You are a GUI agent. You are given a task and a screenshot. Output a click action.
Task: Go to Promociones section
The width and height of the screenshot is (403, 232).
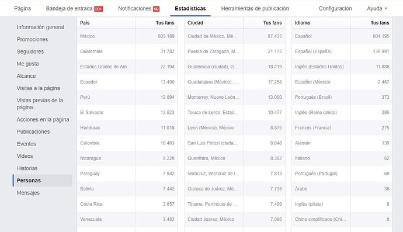(32, 39)
